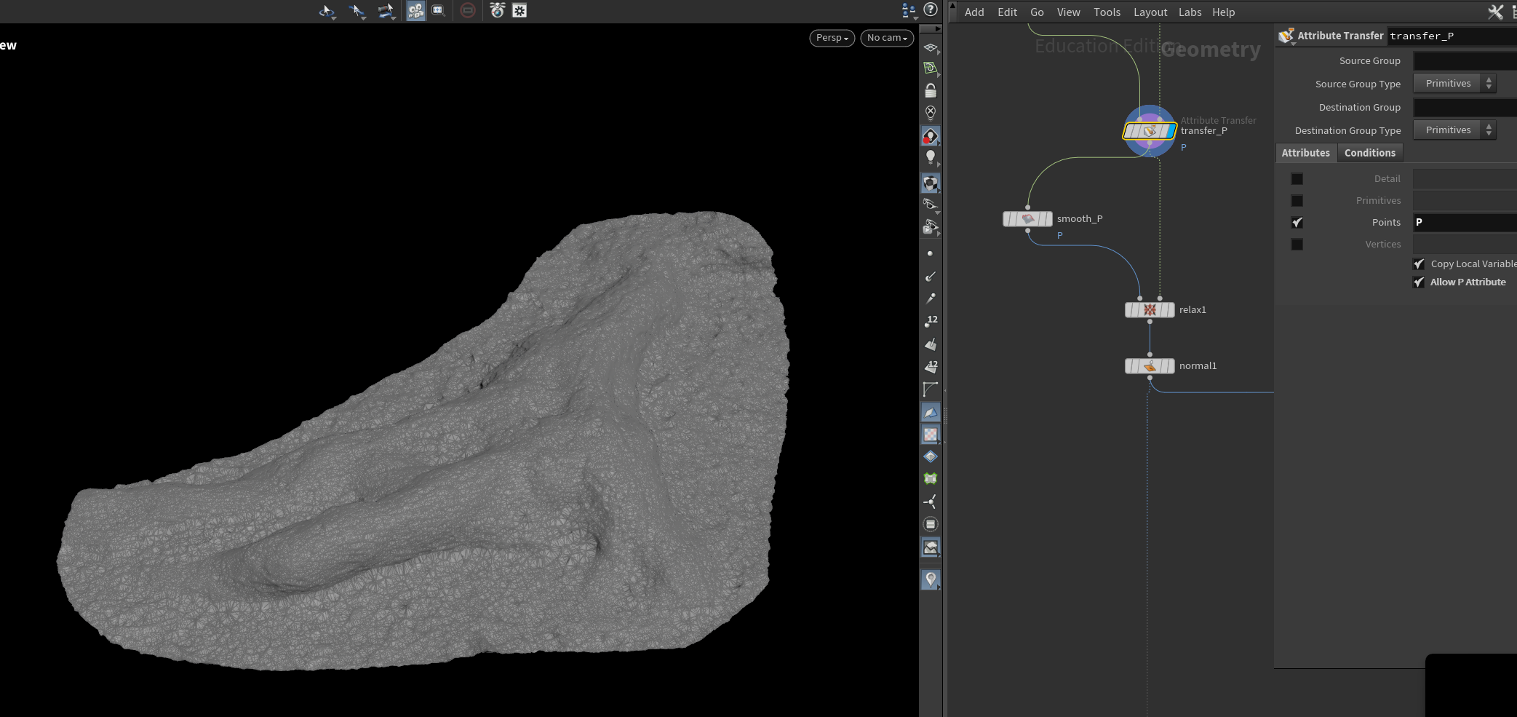Open the Labs menu
Image resolution: width=1517 pixels, height=717 pixels.
(x=1190, y=12)
